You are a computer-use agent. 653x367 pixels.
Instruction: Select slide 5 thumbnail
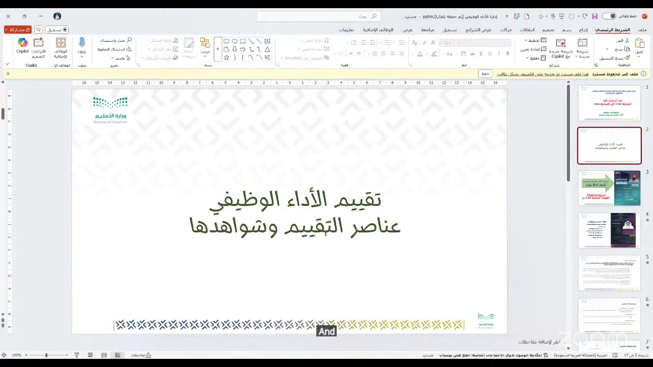click(x=609, y=273)
